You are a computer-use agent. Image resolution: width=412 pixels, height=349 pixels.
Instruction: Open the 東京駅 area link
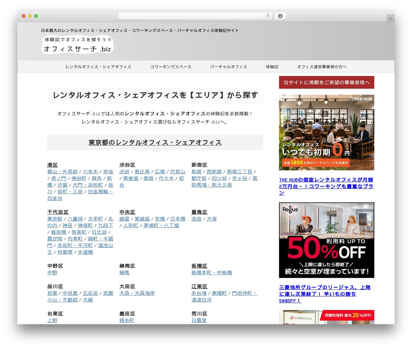tap(55, 219)
